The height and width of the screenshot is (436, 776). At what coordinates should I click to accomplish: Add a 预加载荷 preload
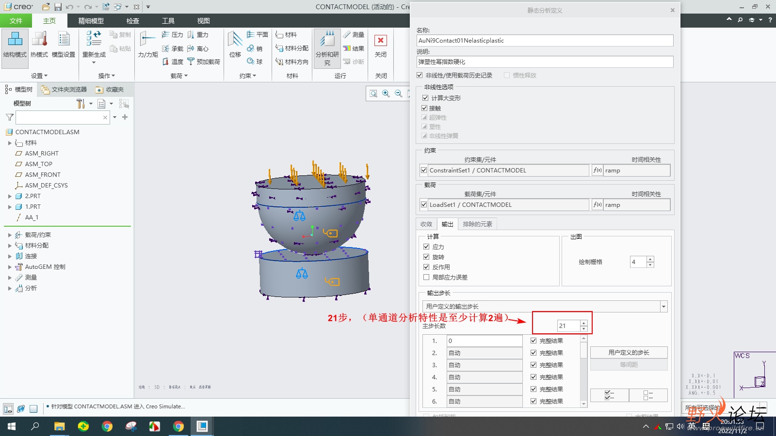point(204,62)
